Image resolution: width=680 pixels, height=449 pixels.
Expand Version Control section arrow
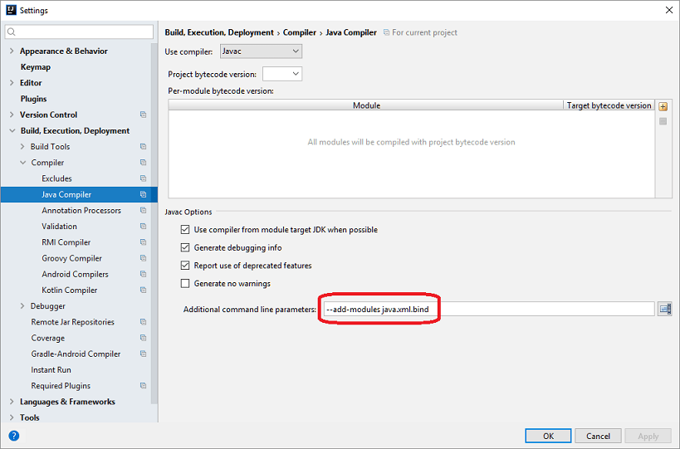[12, 115]
